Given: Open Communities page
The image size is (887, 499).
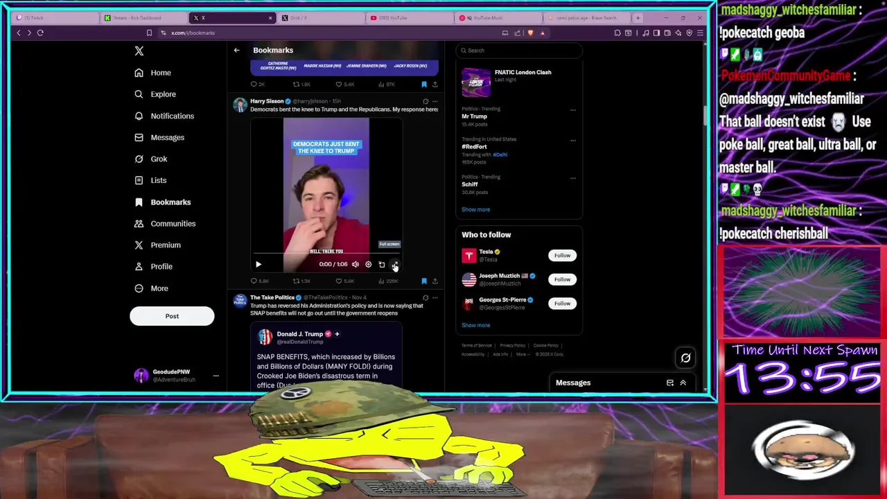Looking at the screenshot, I should [x=165, y=223].
